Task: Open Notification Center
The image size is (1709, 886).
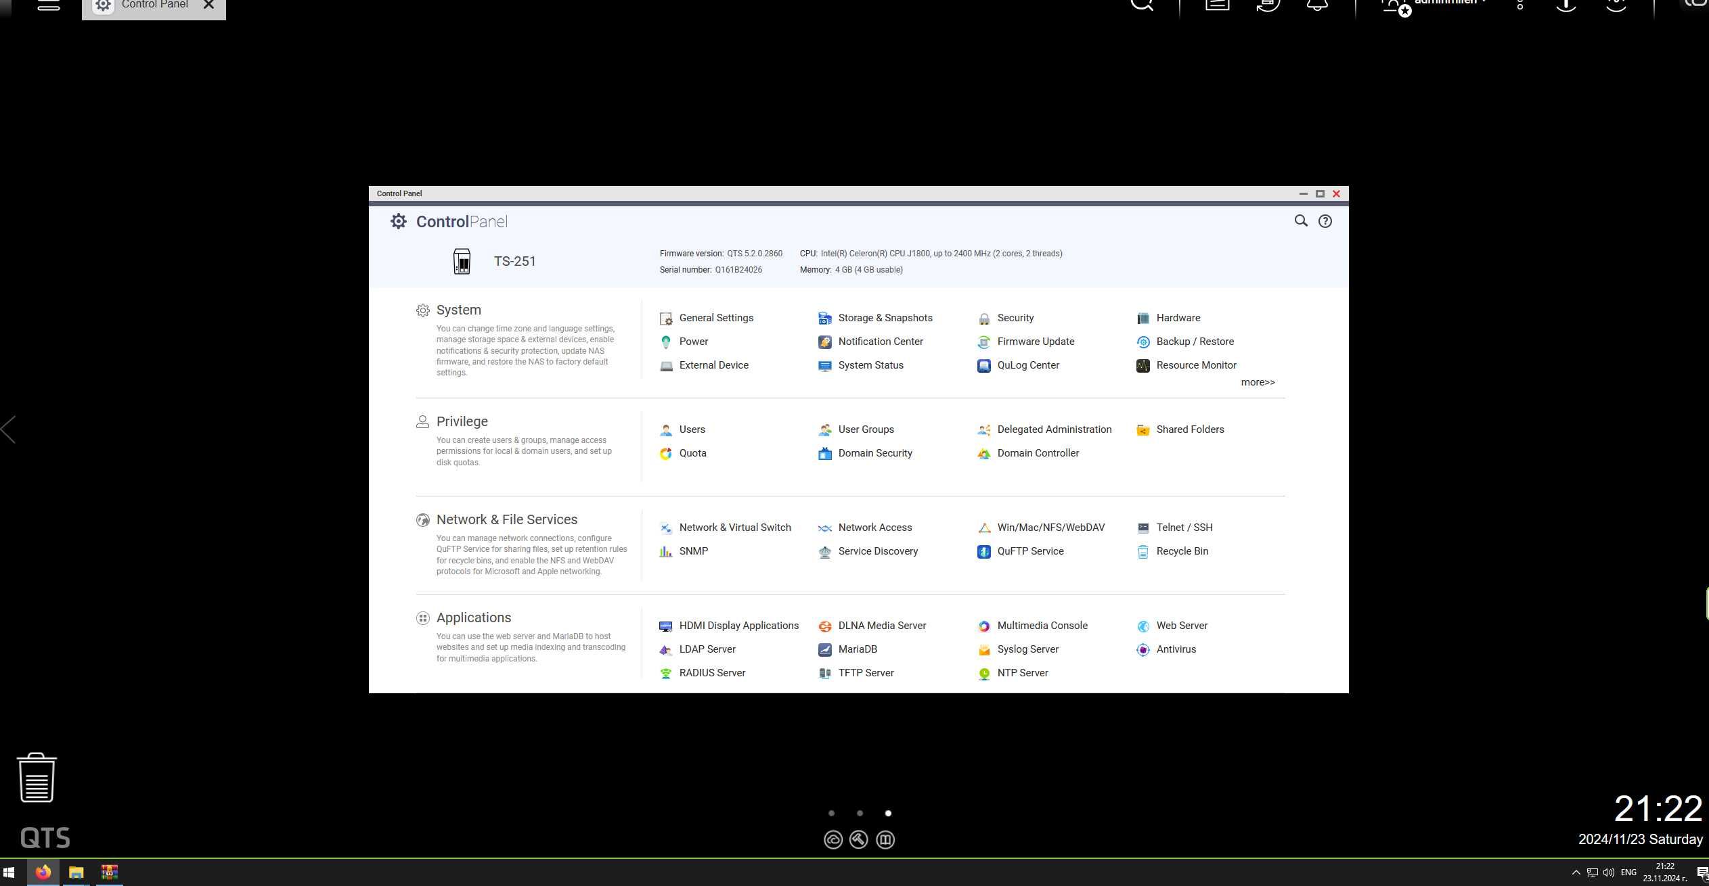Action: tap(870, 342)
